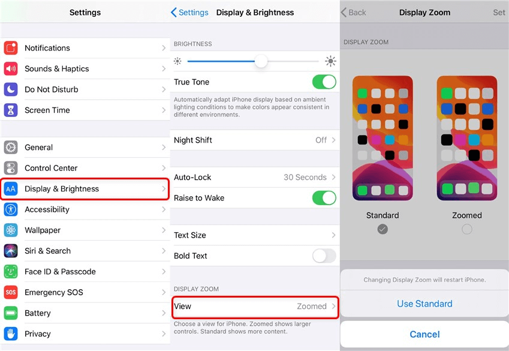Screen dimensions: 509x351
Task: Expand Auto-Lock 30 Seconds option
Action: pos(255,177)
